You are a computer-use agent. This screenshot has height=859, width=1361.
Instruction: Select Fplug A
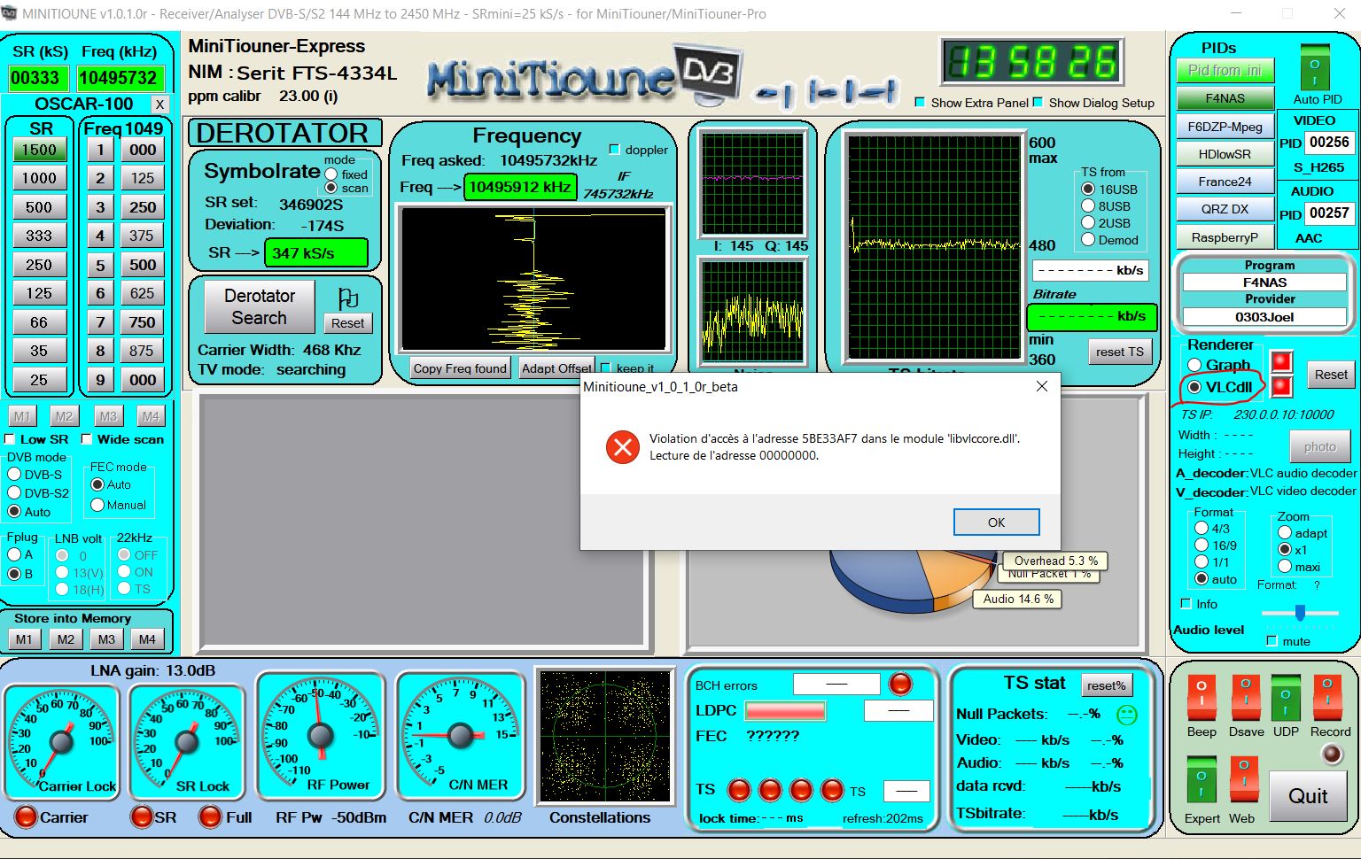[14, 554]
